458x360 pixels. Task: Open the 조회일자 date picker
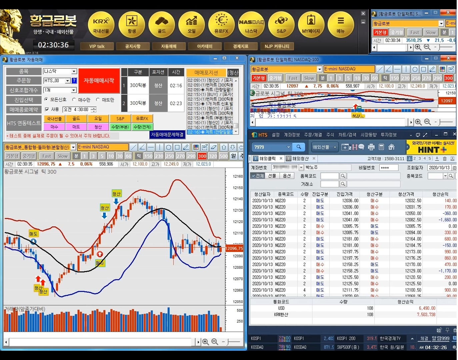pos(454,167)
